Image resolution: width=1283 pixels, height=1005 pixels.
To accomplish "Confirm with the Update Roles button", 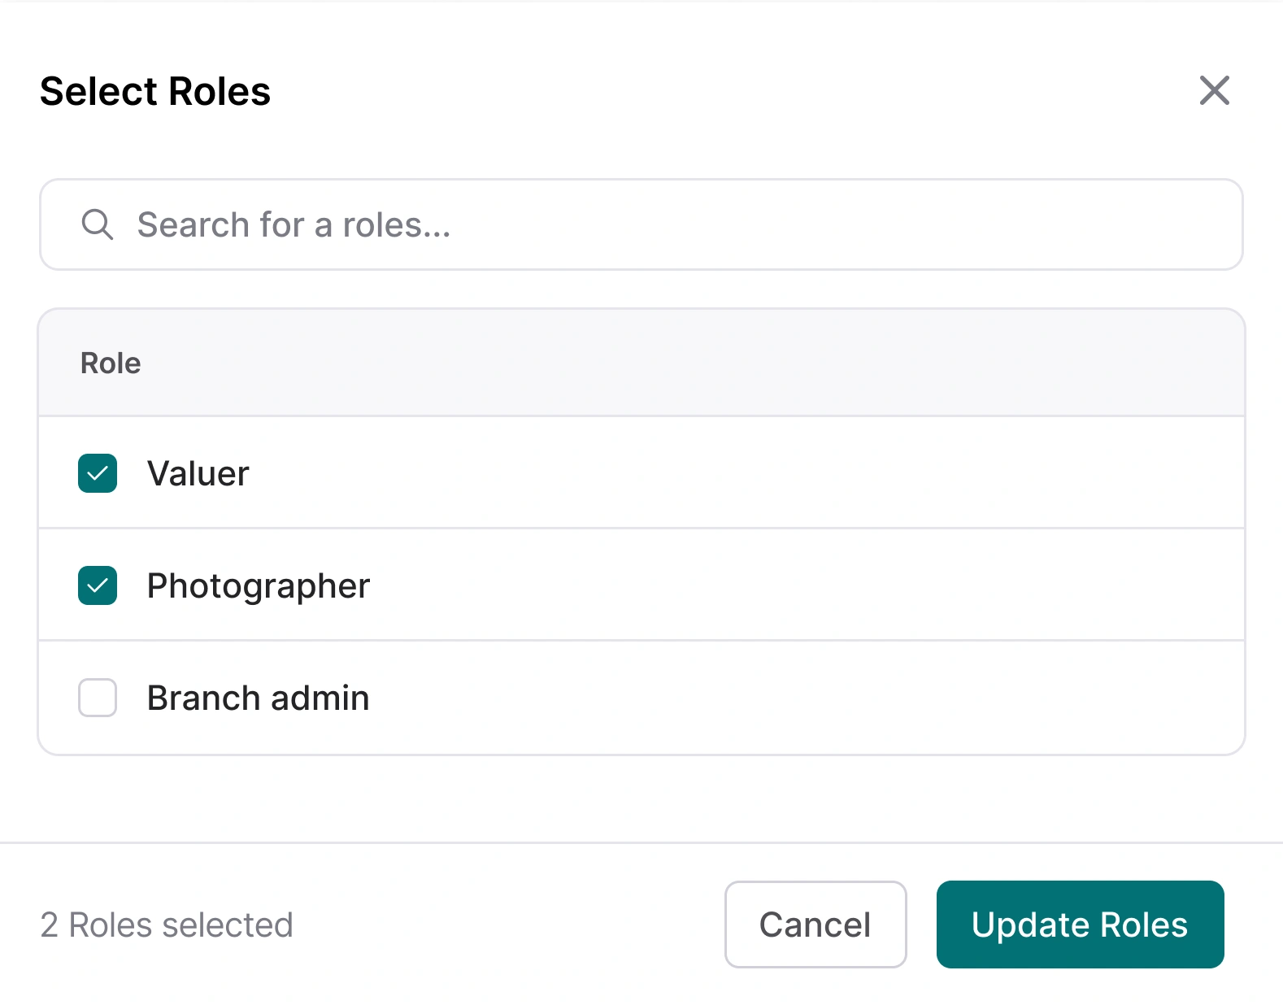I will (1080, 925).
